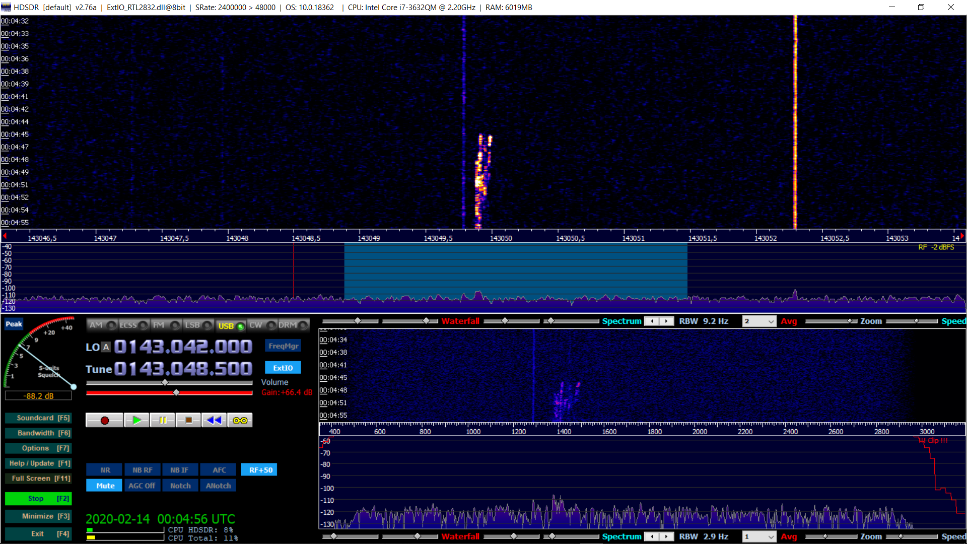This screenshot has width=967, height=544.
Task: Open lower Avg dropdown showing 1
Action: pyautogui.click(x=759, y=537)
